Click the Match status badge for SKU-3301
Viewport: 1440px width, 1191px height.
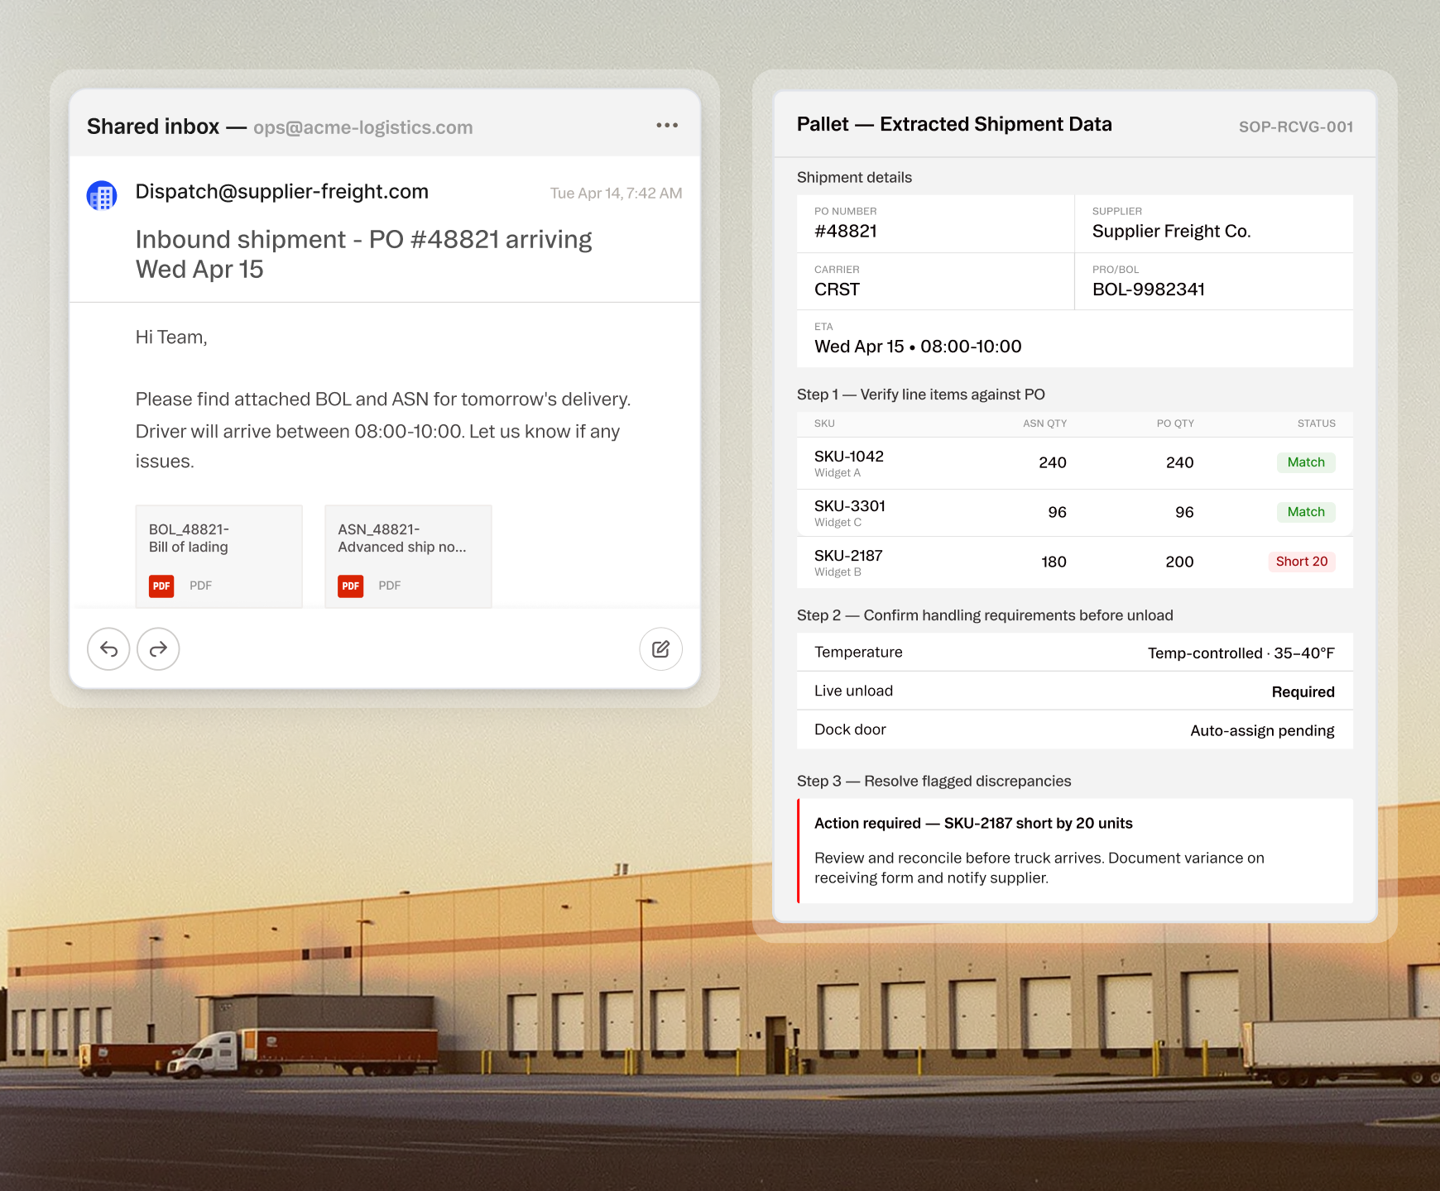(x=1306, y=512)
